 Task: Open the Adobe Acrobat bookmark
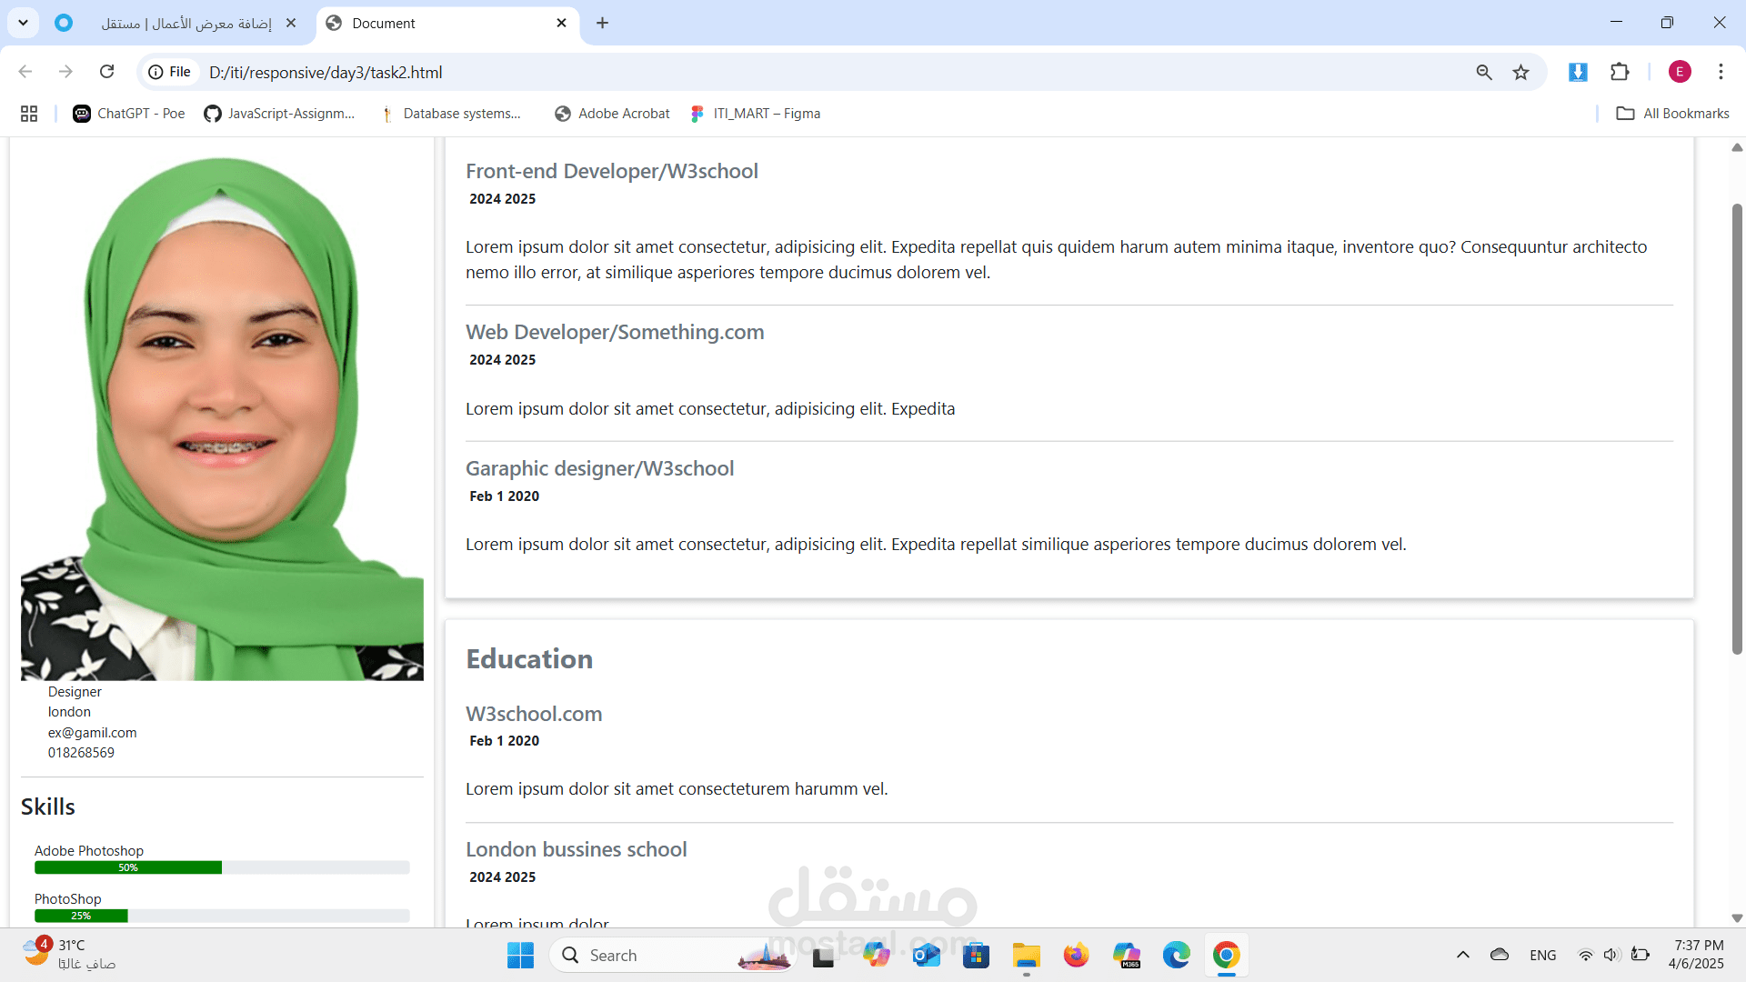coord(612,114)
